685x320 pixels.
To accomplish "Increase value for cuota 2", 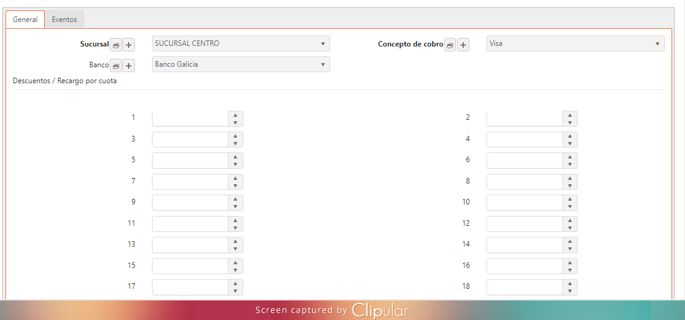I will [x=570, y=115].
